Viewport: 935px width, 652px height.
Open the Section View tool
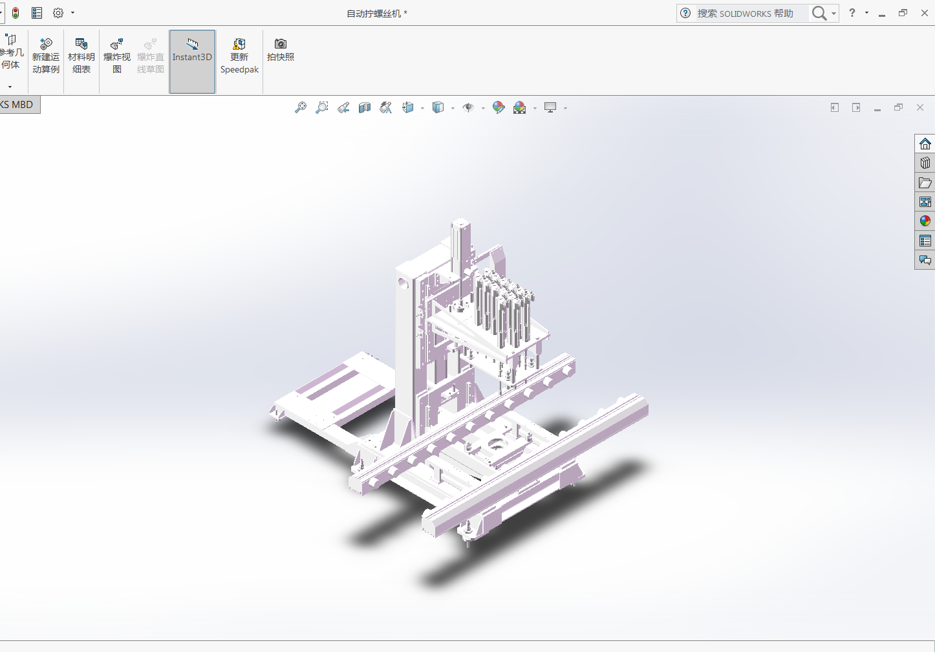tap(365, 108)
